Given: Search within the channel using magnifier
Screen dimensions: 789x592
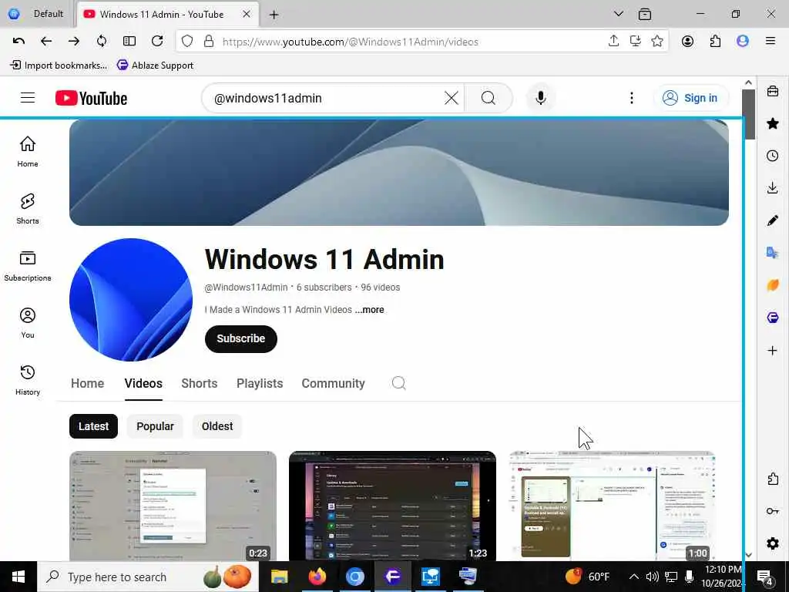Looking at the screenshot, I should [398, 383].
